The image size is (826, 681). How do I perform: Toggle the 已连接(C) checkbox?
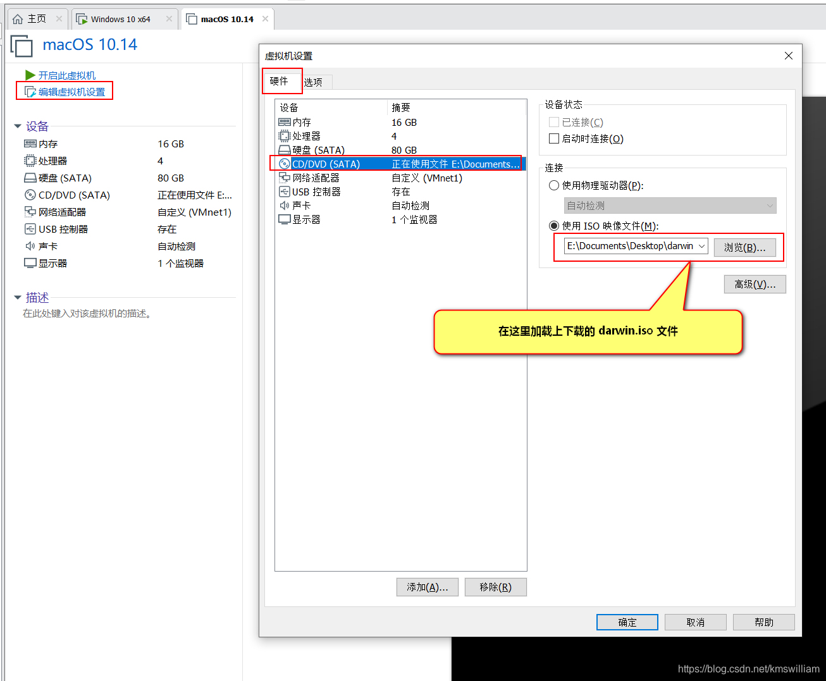(554, 122)
